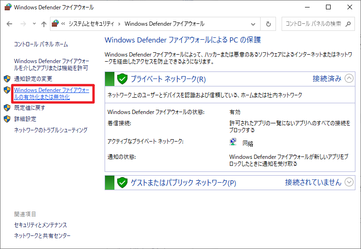Click プライベート ネットワーク(R) heading
Viewport: 361px width, 249px height.
pyautogui.click(x=168, y=79)
